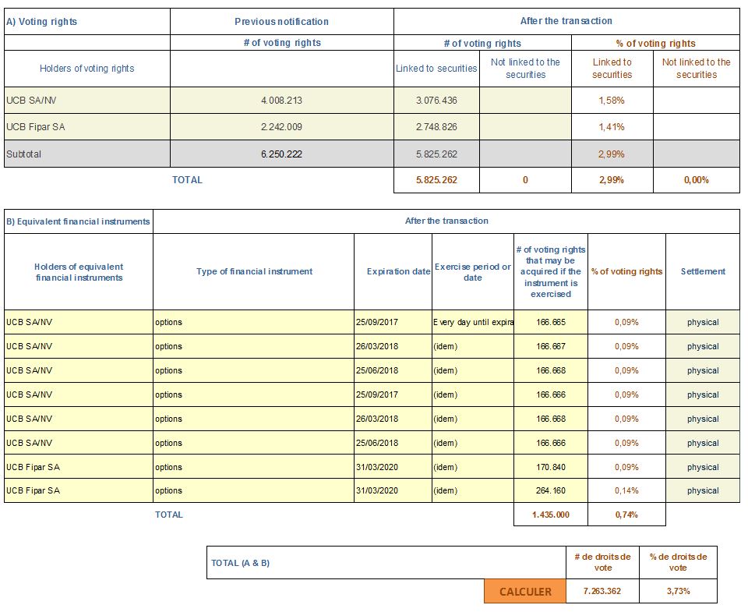Click the combined percentage 3,73%
Viewport: 748px width, 612px height.
coord(679,592)
